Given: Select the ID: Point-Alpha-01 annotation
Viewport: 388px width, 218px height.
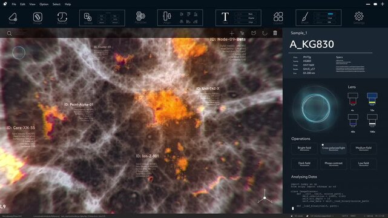Looking at the screenshot, I should 79,104.
